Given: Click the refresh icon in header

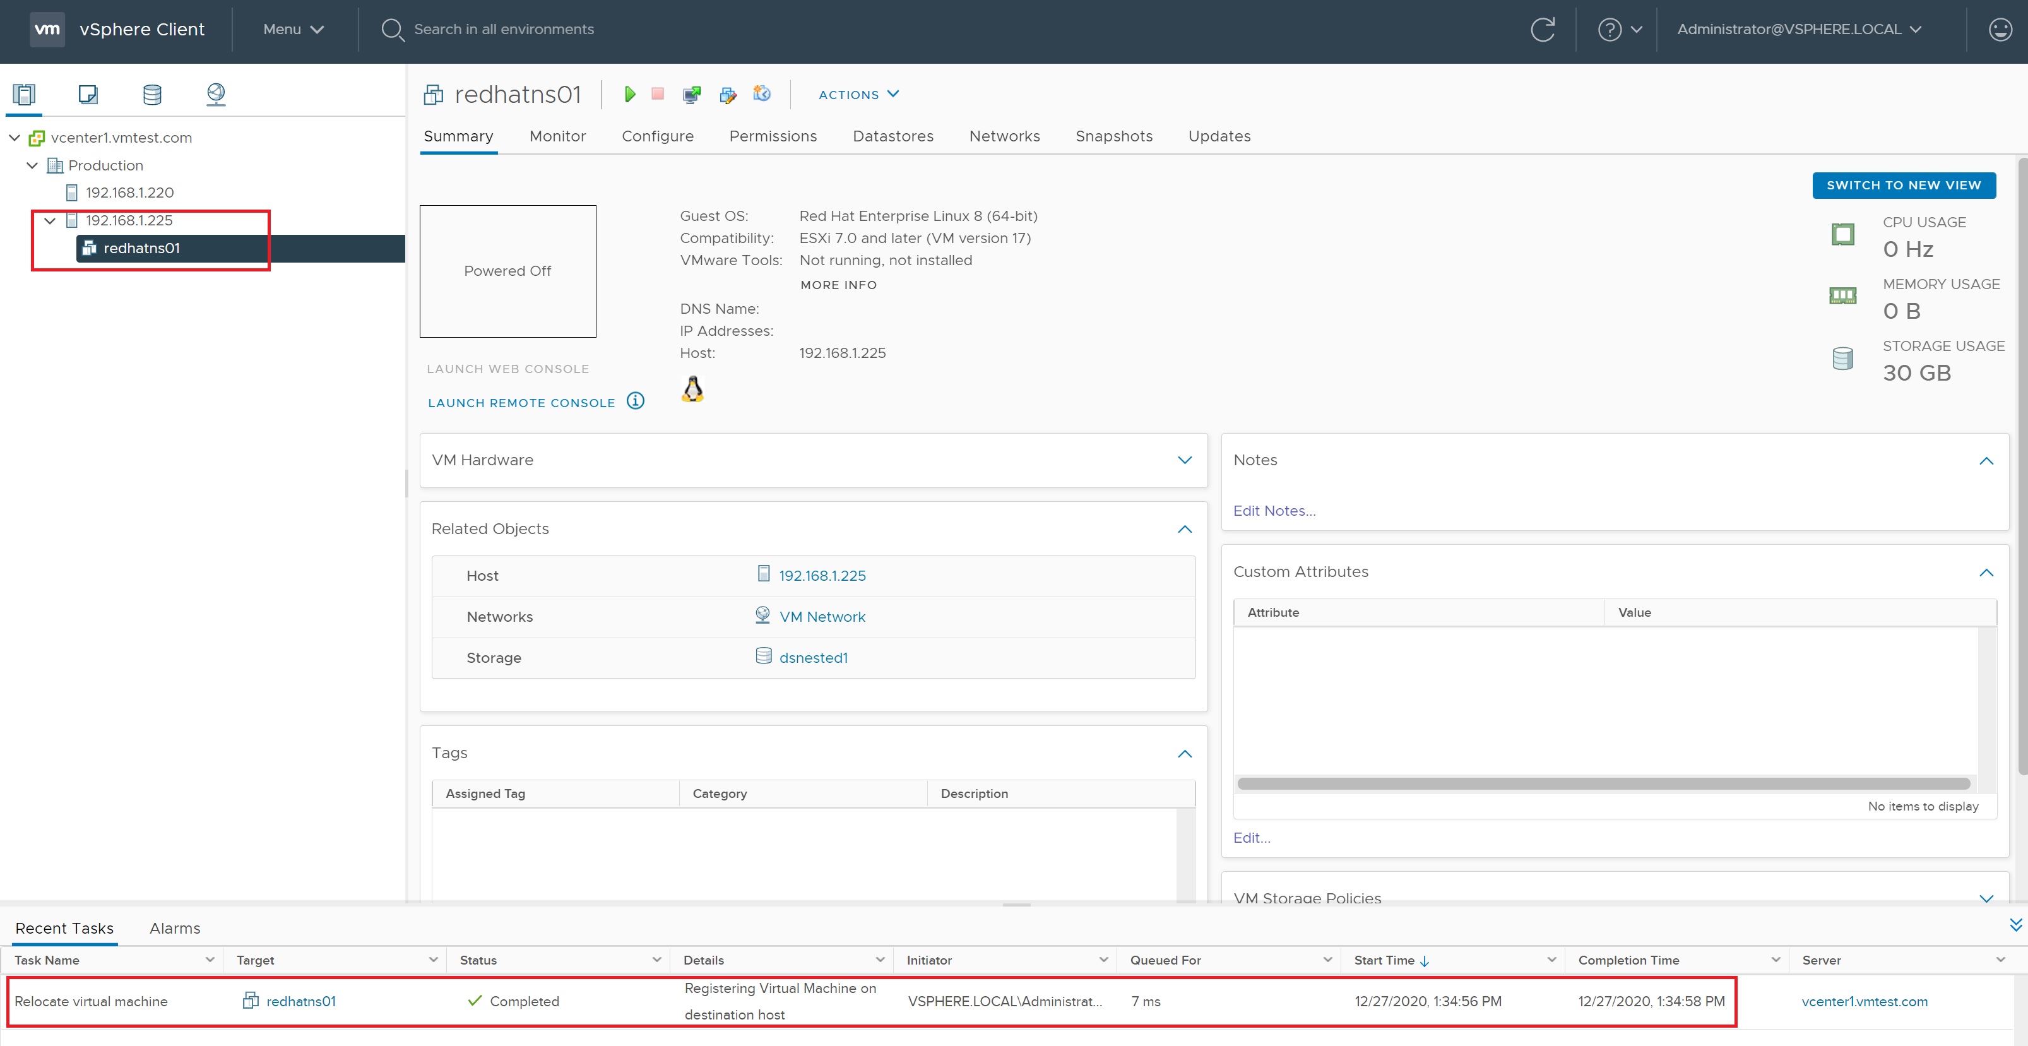Looking at the screenshot, I should click(1542, 30).
